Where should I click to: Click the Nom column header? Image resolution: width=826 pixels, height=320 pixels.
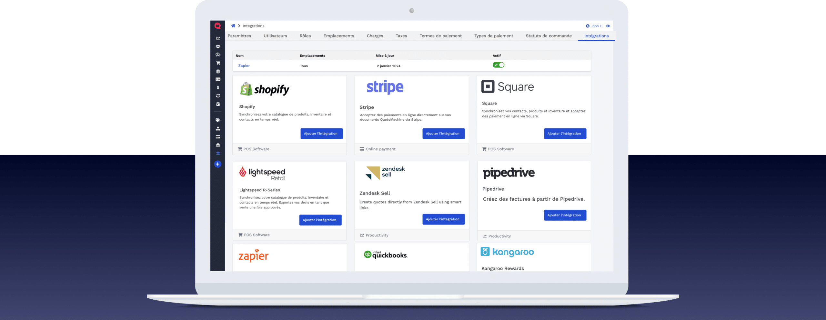[x=240, y=55]
